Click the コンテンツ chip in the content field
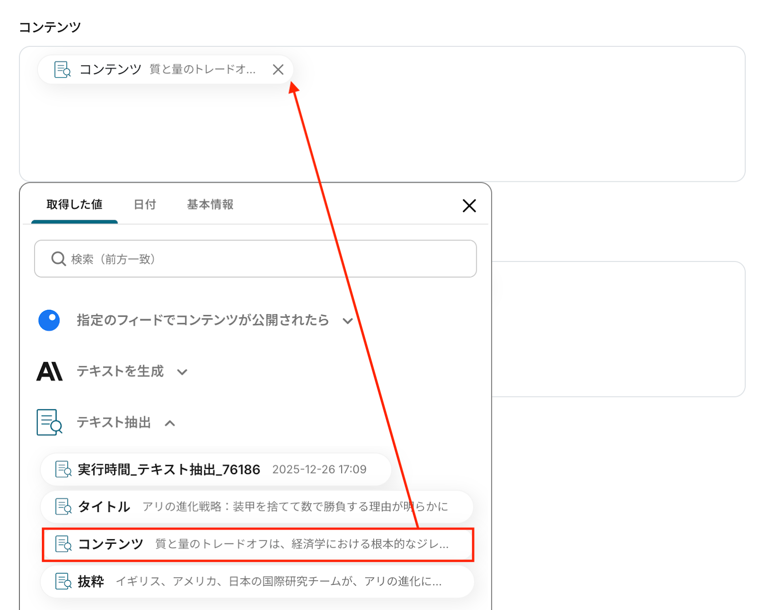The image size is (758, 610). click(x=165, y=70)
